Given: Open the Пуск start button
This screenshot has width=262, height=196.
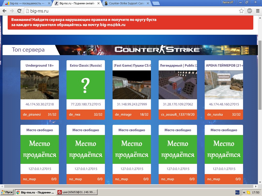Looking at the screenshot, I should (7, 192).
